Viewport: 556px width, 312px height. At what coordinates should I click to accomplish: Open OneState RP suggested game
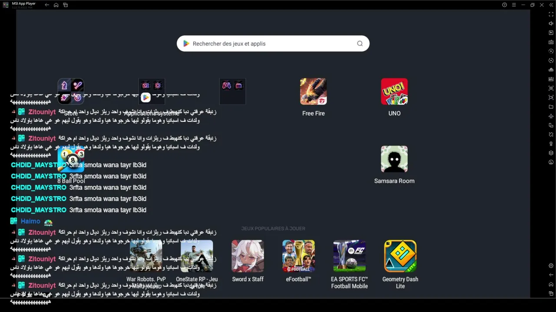[x=197, y=256]
